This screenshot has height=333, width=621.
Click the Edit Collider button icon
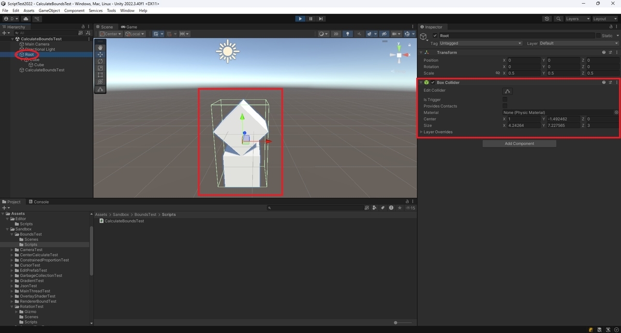click(508, 91)
